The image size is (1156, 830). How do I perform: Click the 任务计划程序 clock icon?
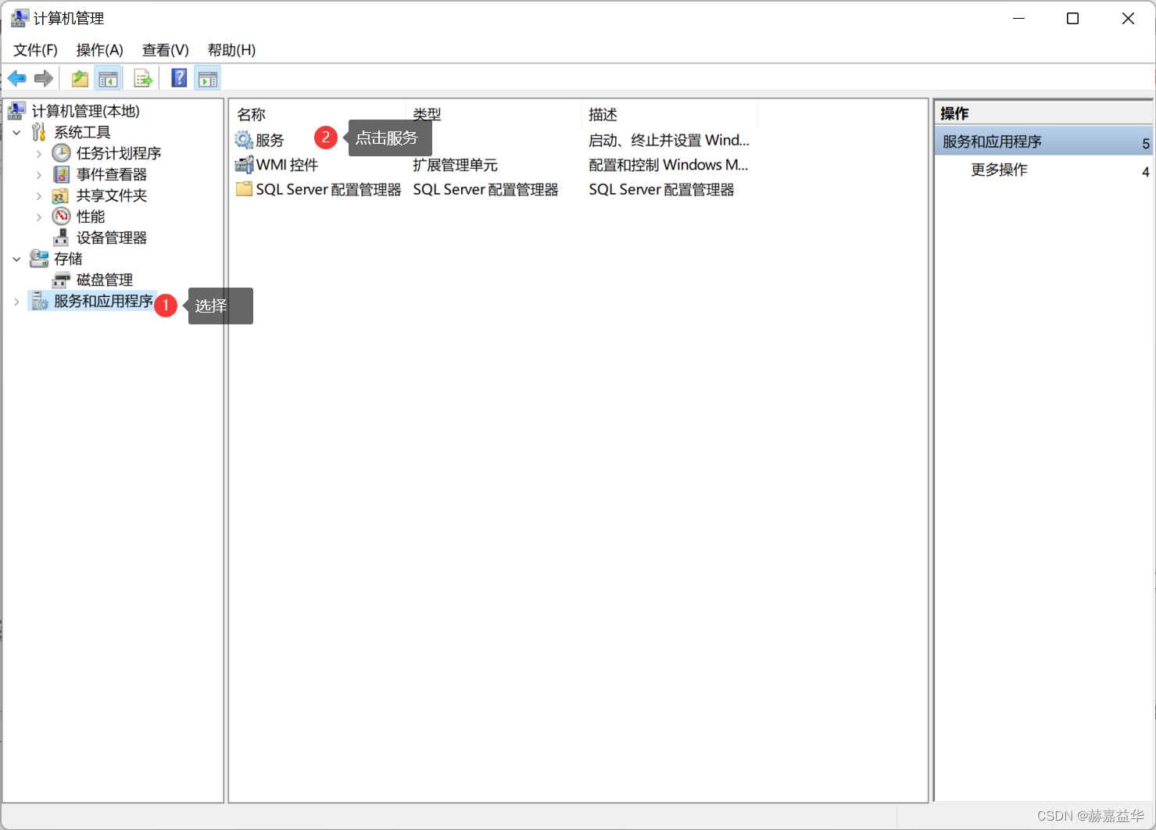(61, 153)
